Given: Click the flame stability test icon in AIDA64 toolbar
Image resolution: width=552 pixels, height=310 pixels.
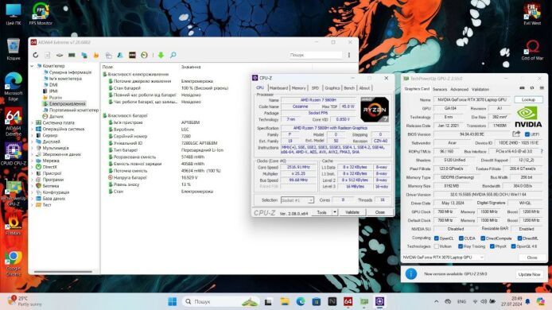Looking at the screenshot, I should 95,56.
